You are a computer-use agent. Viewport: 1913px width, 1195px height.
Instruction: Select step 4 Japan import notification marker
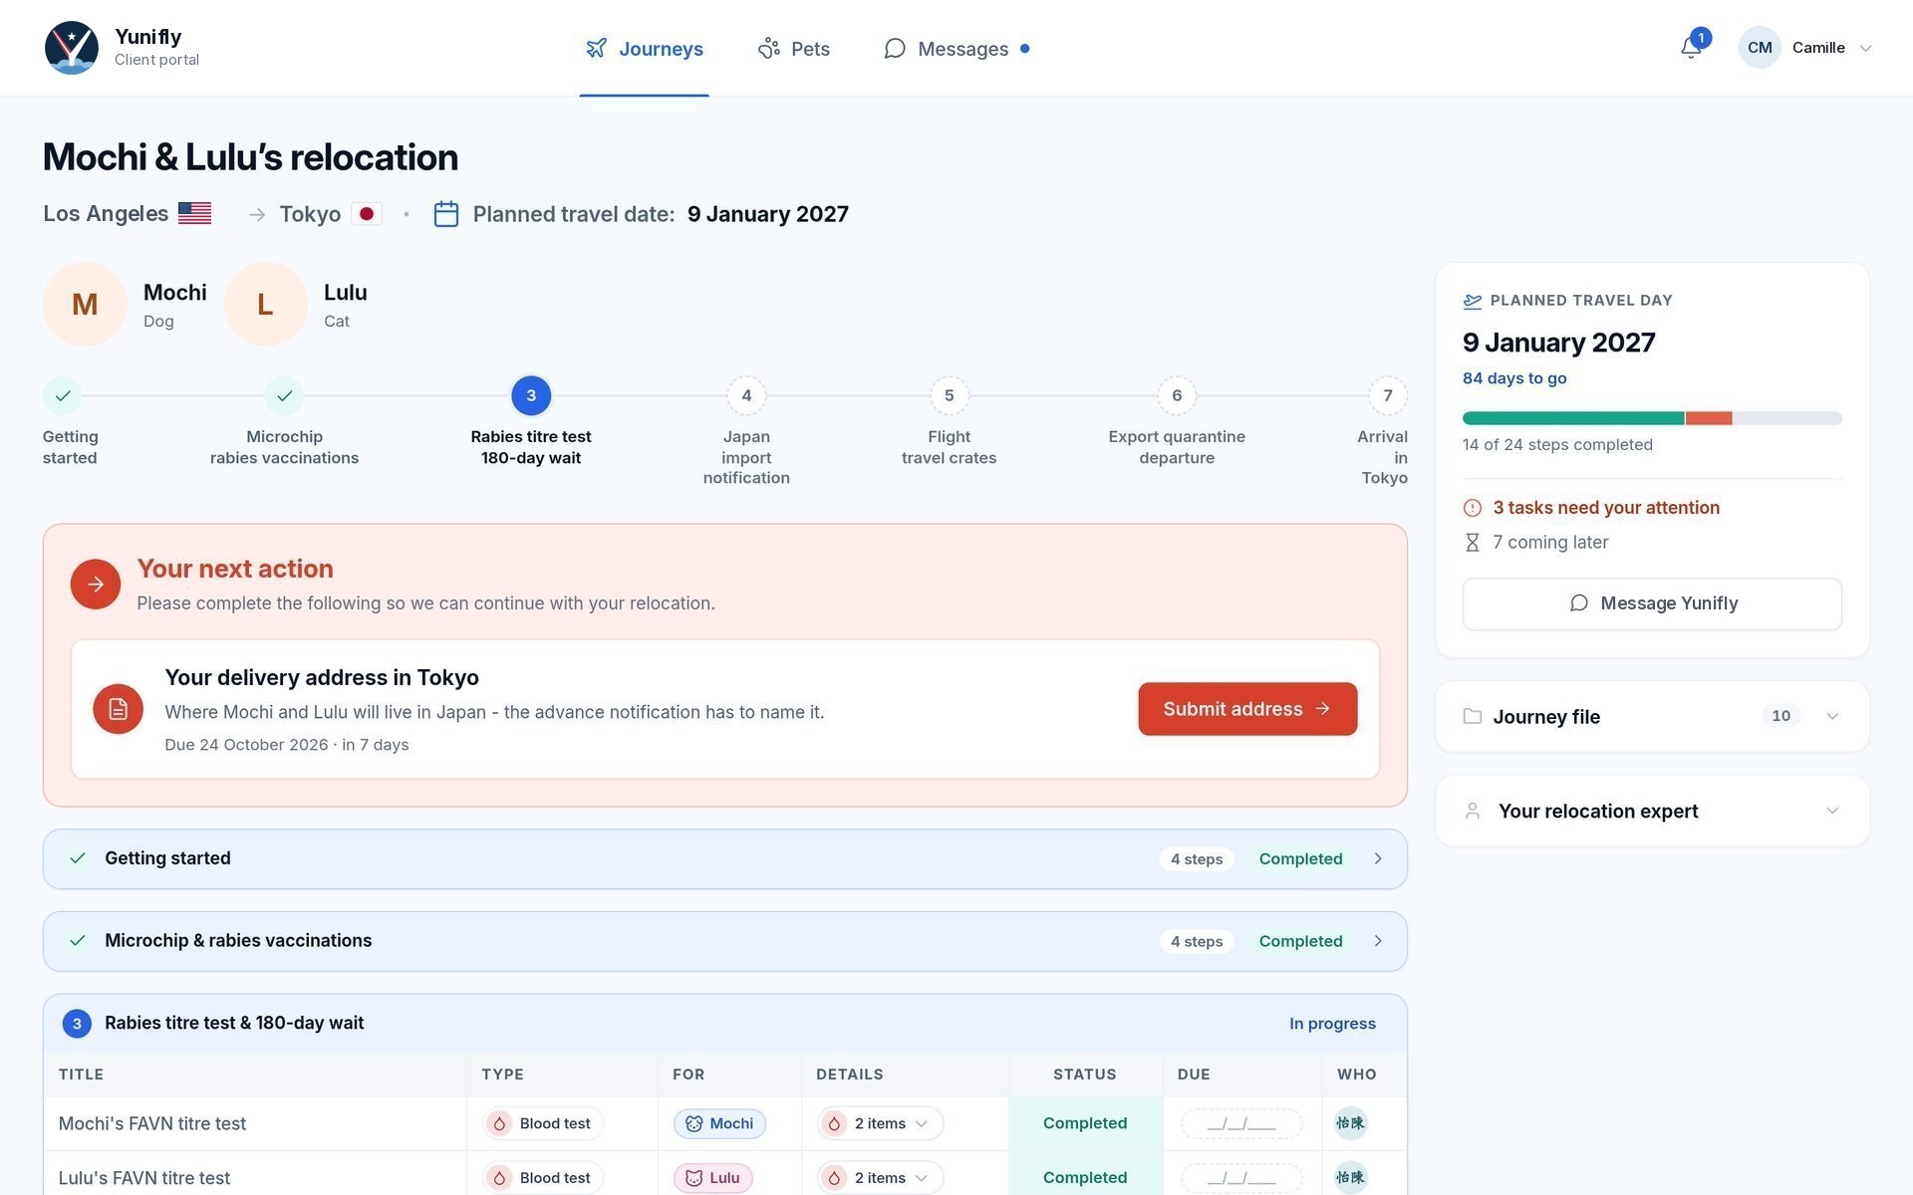(x=746, y=395)
